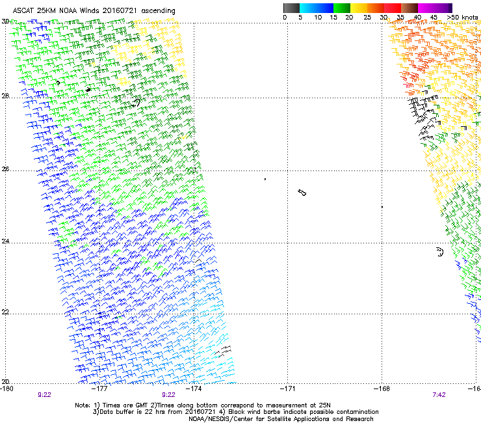The width and height of the screenshot is (481, 423).
Task: Click the '22' latitude axis label
Action: click(x=5, y=312)
